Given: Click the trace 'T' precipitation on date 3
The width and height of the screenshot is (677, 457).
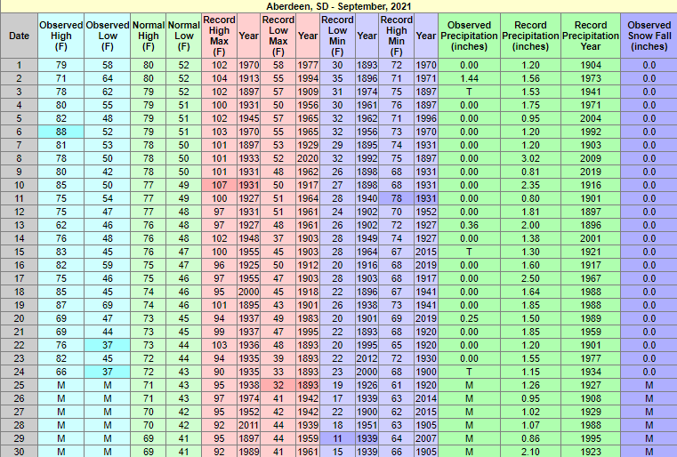Looking at the screenshot, I should 470,92.
